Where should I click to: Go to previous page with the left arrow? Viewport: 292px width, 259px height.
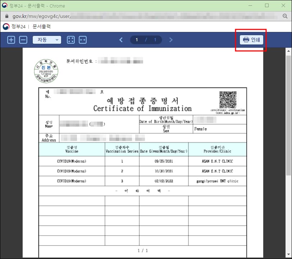(121, 39)
